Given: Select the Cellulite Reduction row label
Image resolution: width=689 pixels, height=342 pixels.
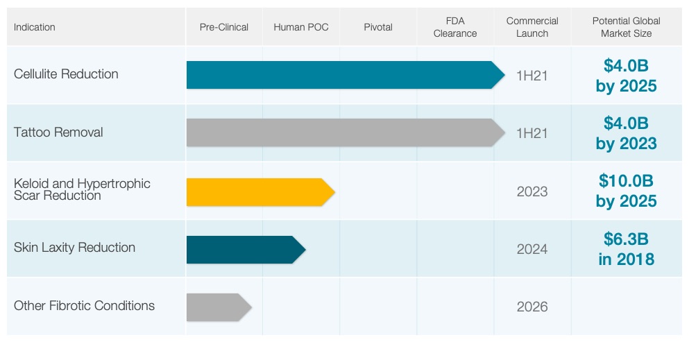Looking at the screenshot, I should [x=66, y=74].
